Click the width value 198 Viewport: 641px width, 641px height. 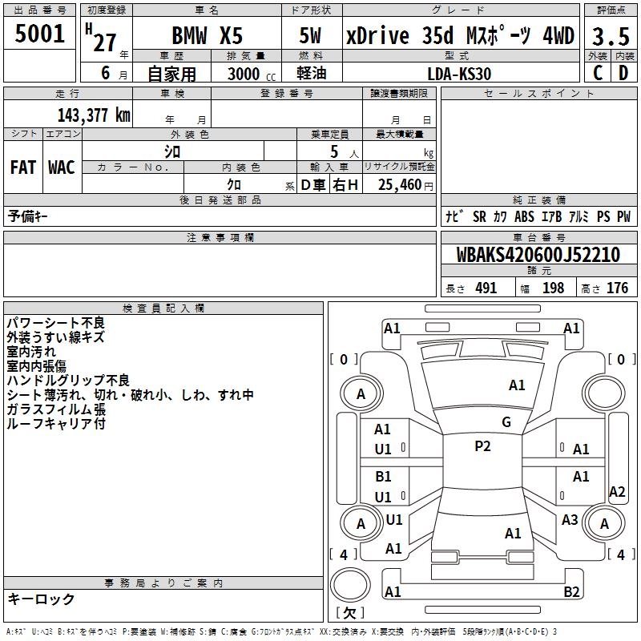pyautogui.click(x=553, y=288)
